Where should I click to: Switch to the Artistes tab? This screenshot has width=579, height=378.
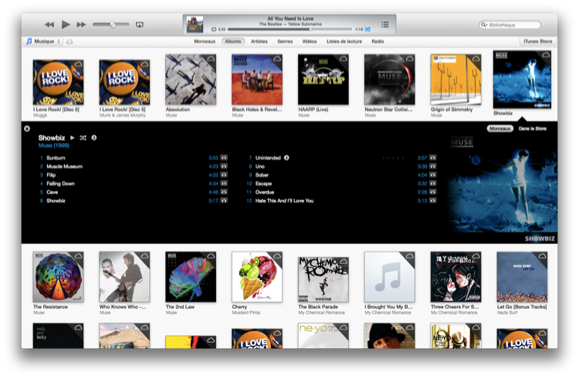coord(259,42)
